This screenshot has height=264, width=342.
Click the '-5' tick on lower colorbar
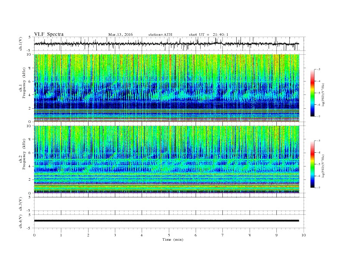319,164
